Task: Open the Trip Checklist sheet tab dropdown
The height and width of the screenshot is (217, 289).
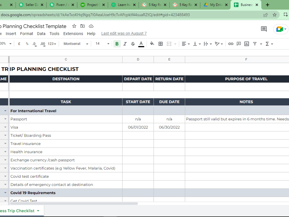Action: (38, 211)
